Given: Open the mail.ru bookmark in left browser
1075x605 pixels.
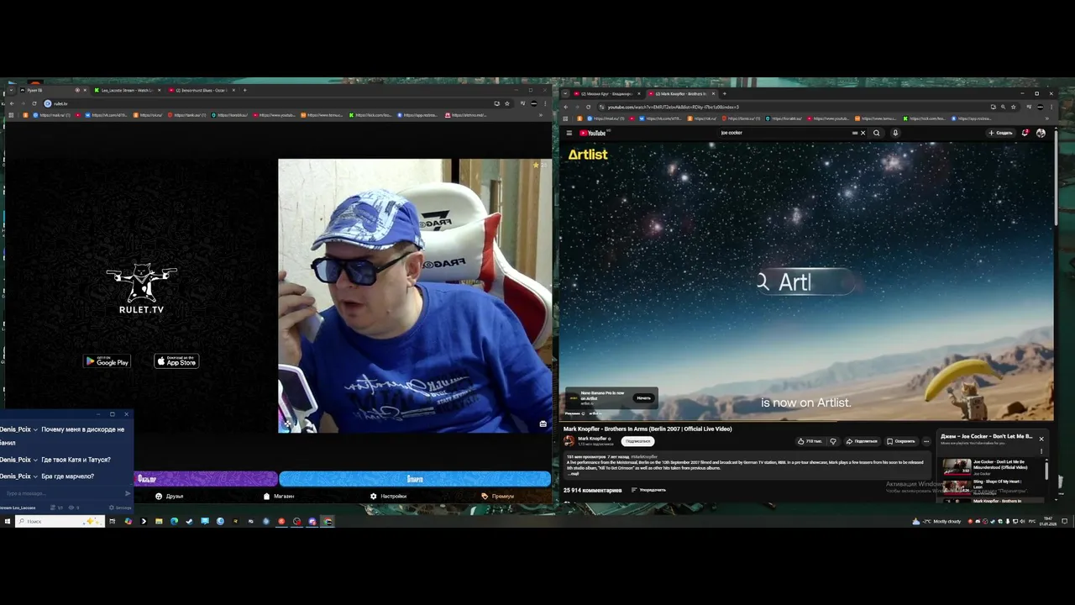Looking at the screenshot, I should (51, 115).
